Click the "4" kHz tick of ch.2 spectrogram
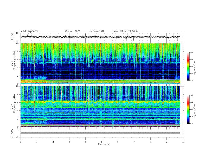This screenshot has height=159, width=206. point(18,111)
